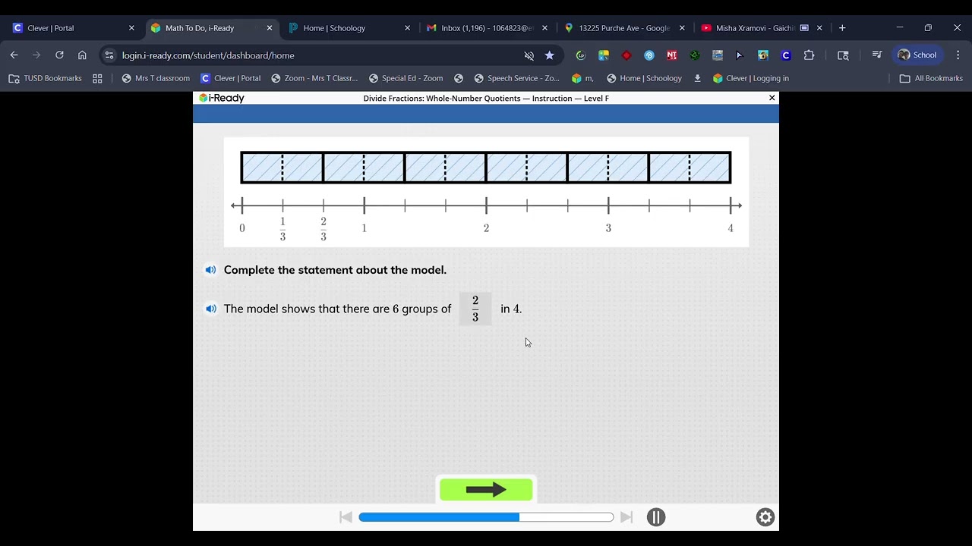Viewport: 972px width, 546px height.
Task: Click the address bar URL
Action: point(208,55)
